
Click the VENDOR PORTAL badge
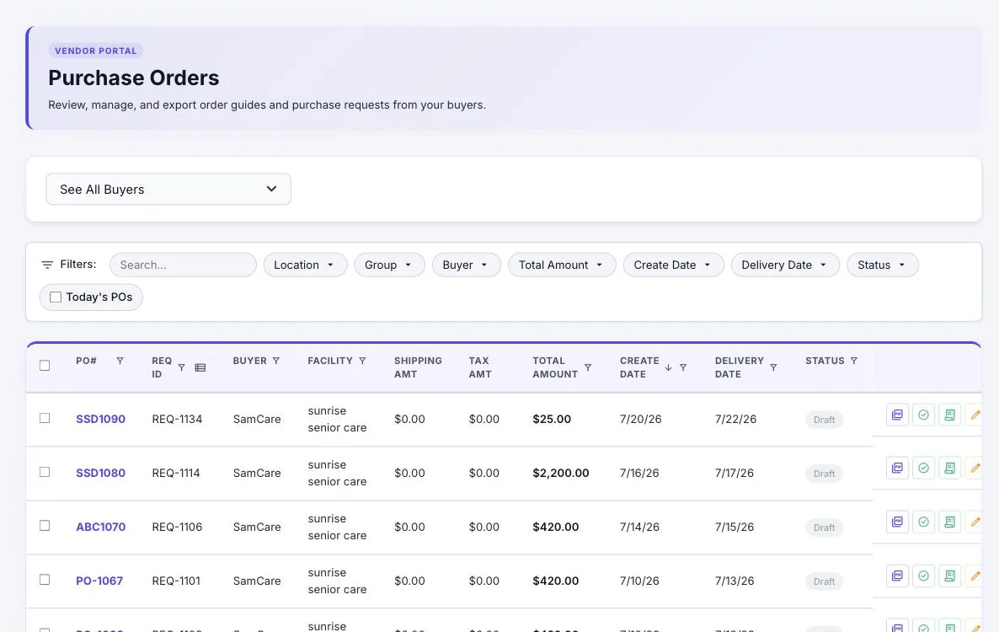[x=95, y=51]
